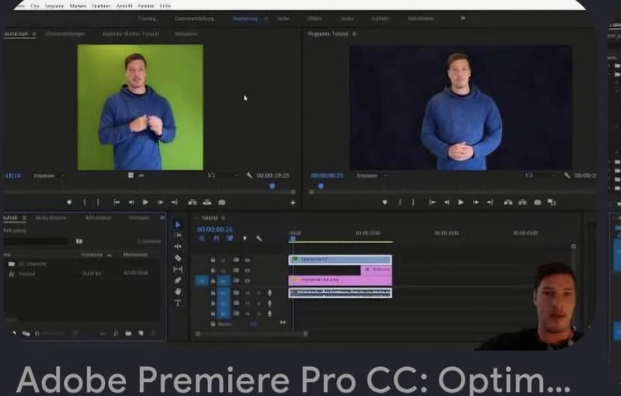Image resolution: width=621 pixels, height=396 pixels.
Task: Click Extract button in Program monitor
Action: [x=523, y=203]
